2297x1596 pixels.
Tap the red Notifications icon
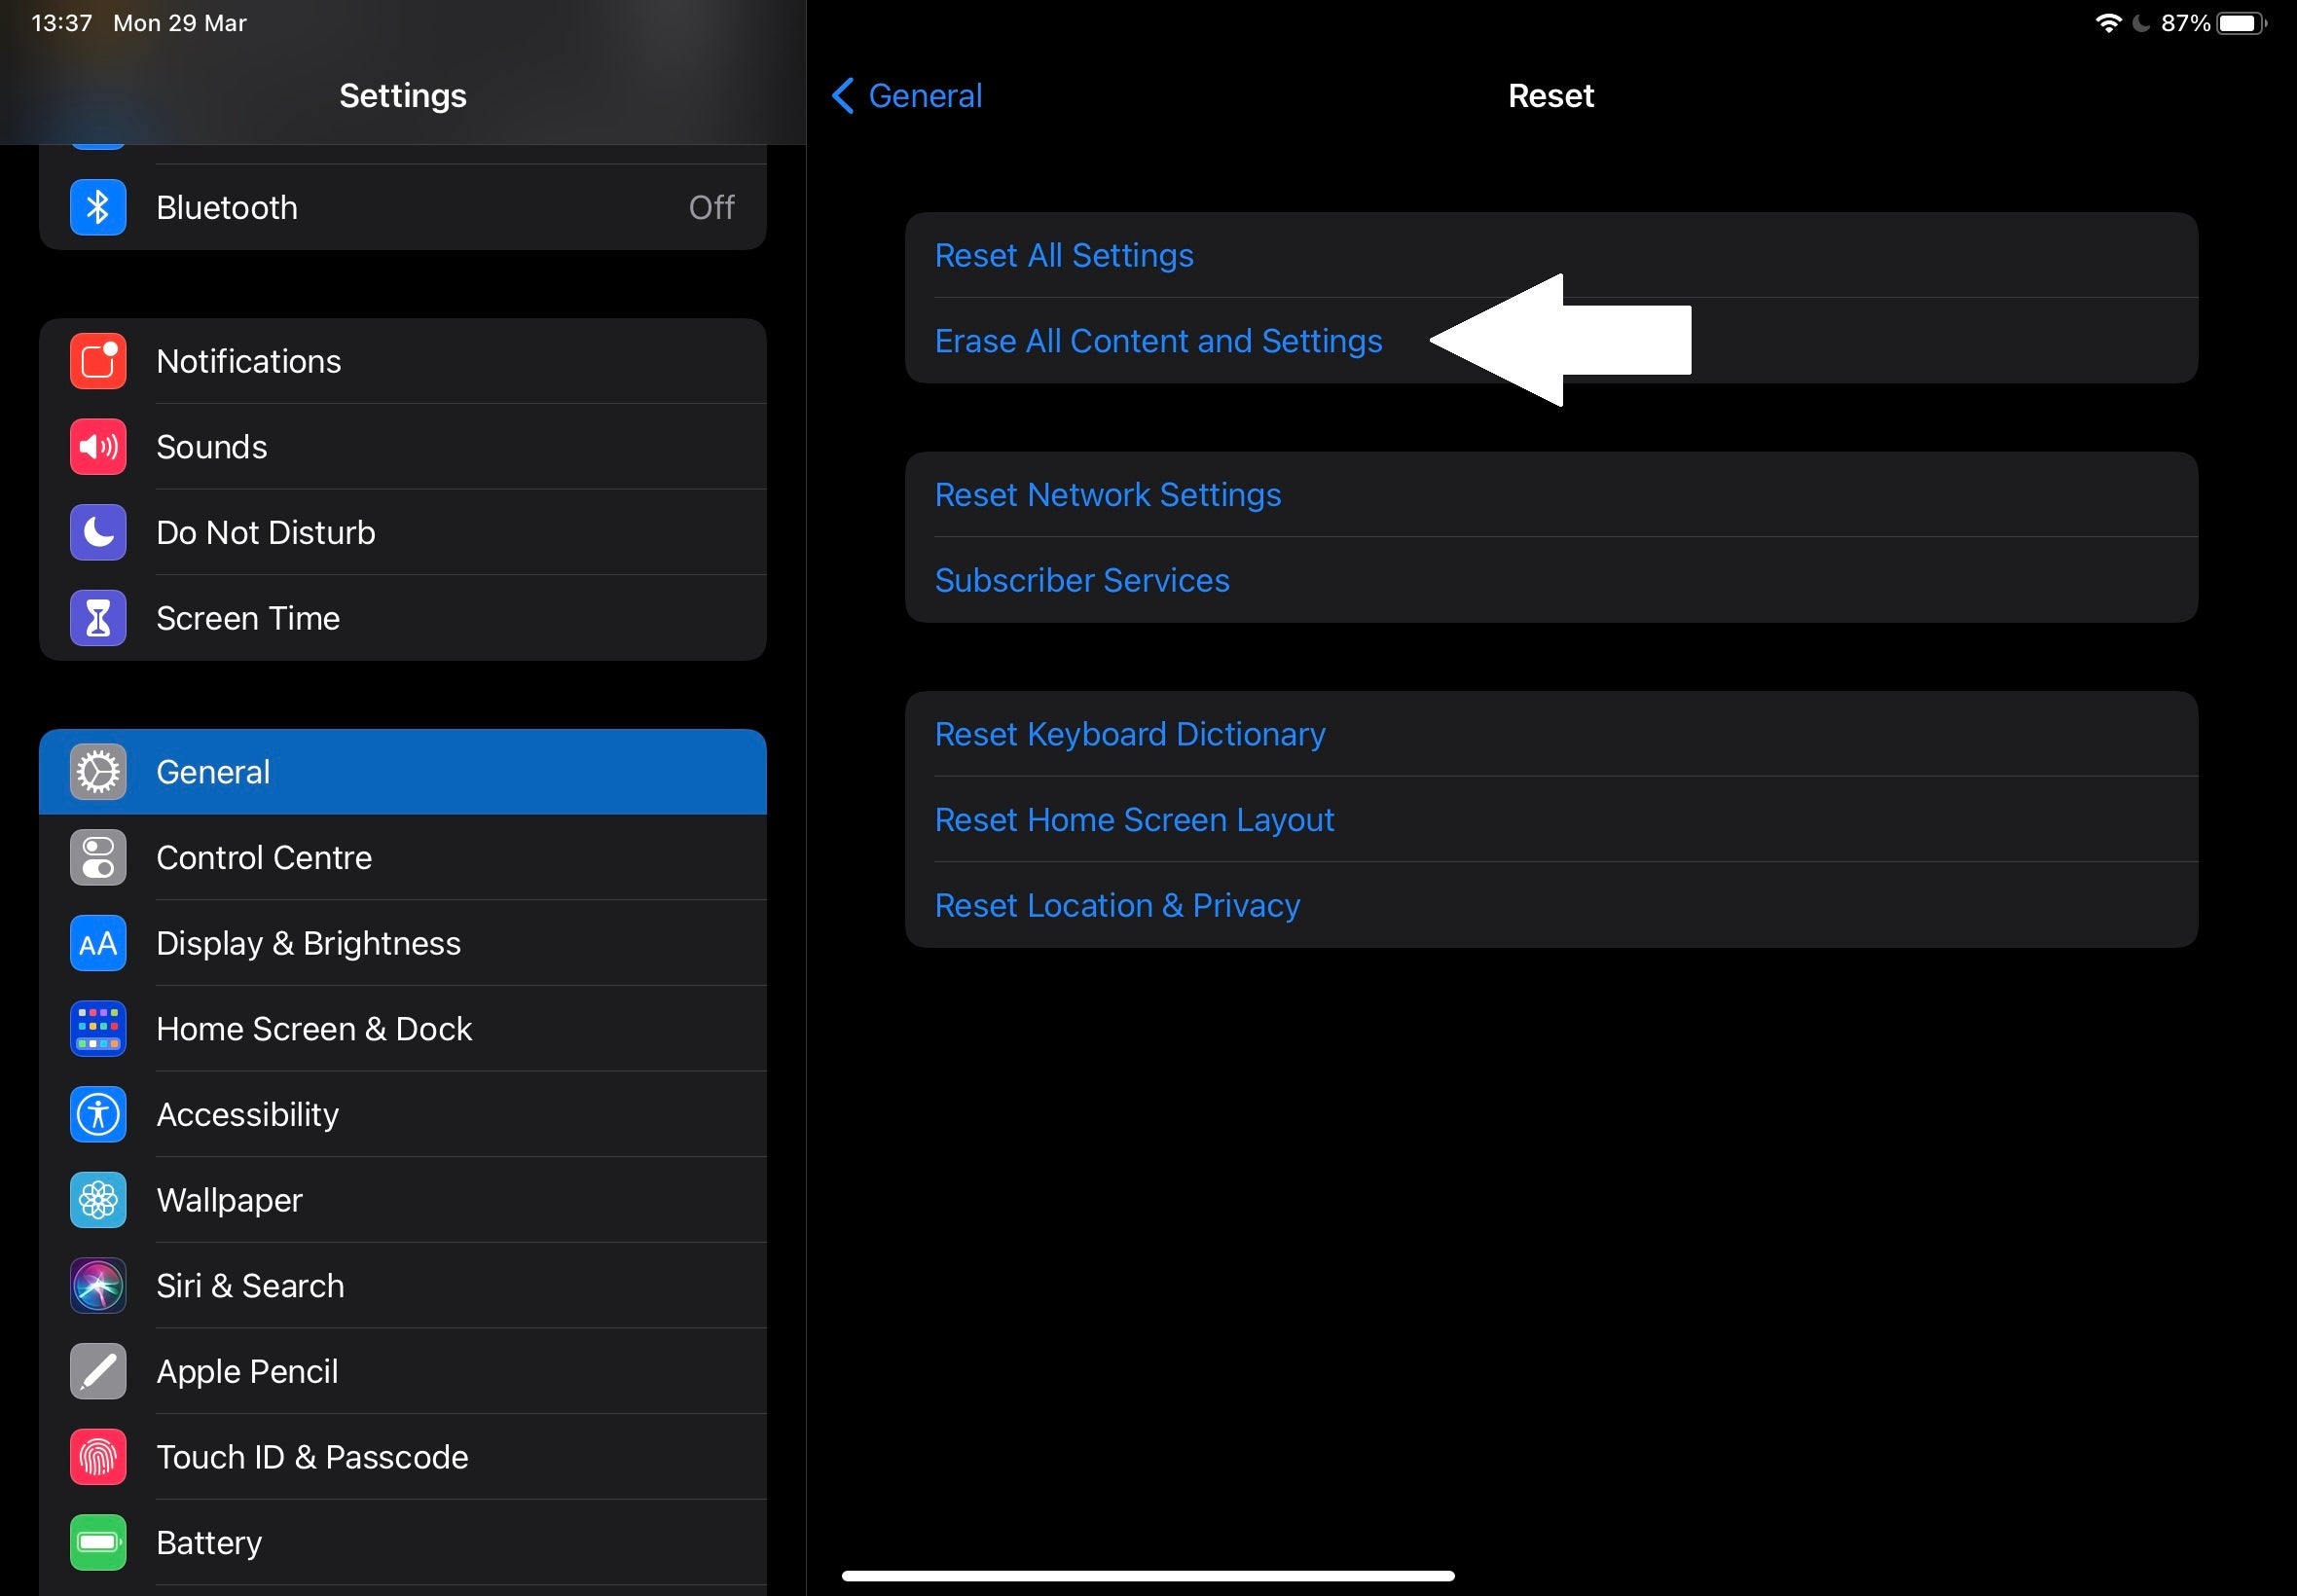[98, 361]
